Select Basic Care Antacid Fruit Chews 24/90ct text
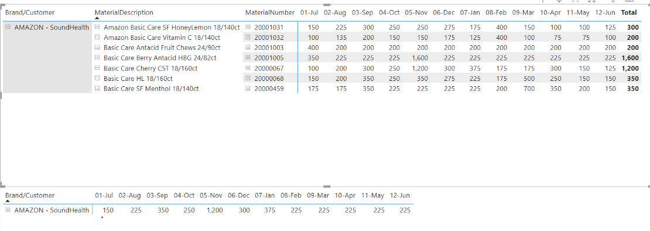650x231 pixels. point(162,47)
